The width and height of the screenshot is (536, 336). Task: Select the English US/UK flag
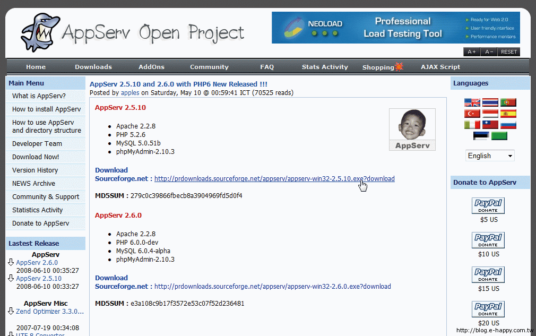point(472,102)
